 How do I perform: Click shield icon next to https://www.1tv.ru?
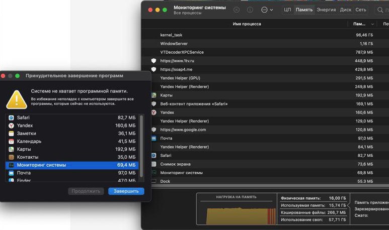pos(153,61)
